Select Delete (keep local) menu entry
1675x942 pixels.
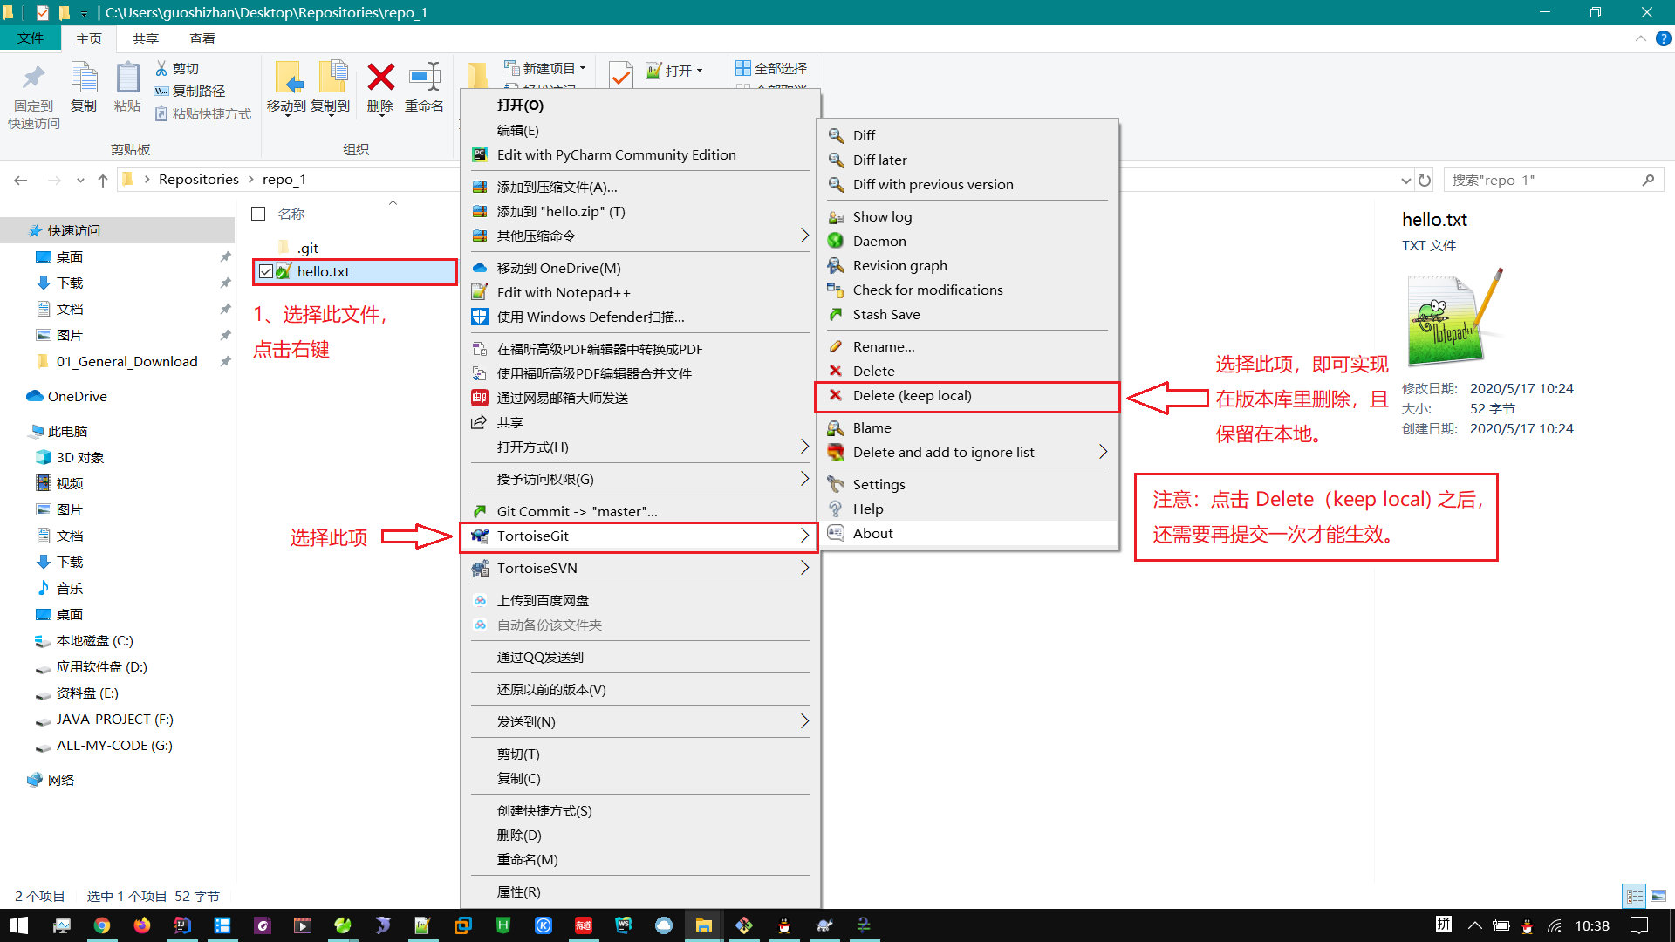coord(912,396)
